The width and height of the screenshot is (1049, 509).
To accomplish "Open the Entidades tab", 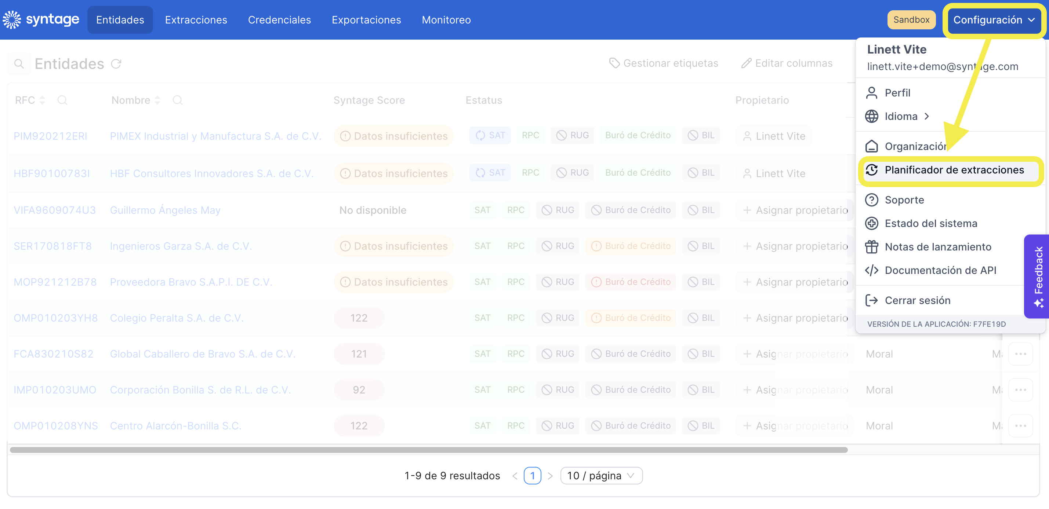I will click(x=120, y=20).
